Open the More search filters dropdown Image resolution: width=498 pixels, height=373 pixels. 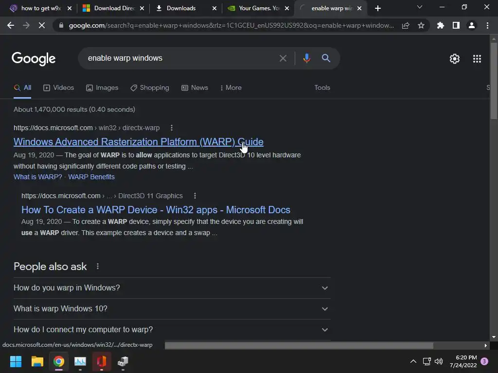tap(231, 88)
